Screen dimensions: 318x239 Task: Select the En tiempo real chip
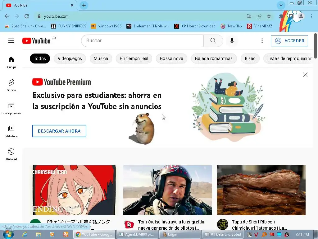tap(134, 59)
